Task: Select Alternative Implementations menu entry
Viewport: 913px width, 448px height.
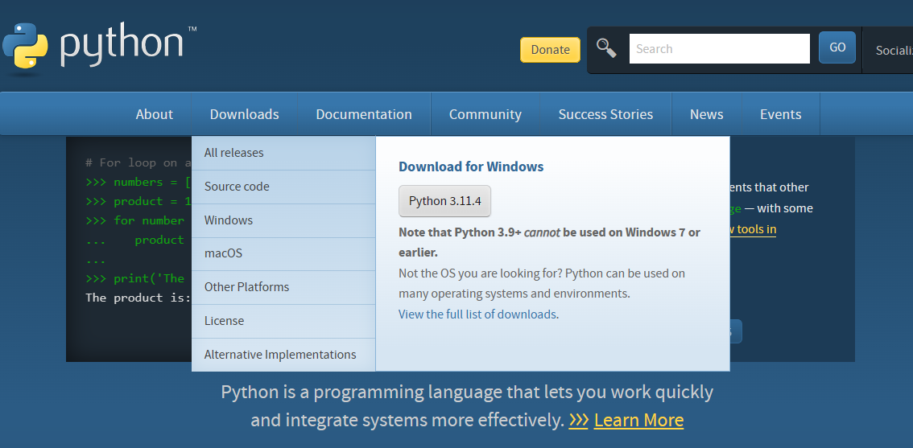Action: coord(283,355)
